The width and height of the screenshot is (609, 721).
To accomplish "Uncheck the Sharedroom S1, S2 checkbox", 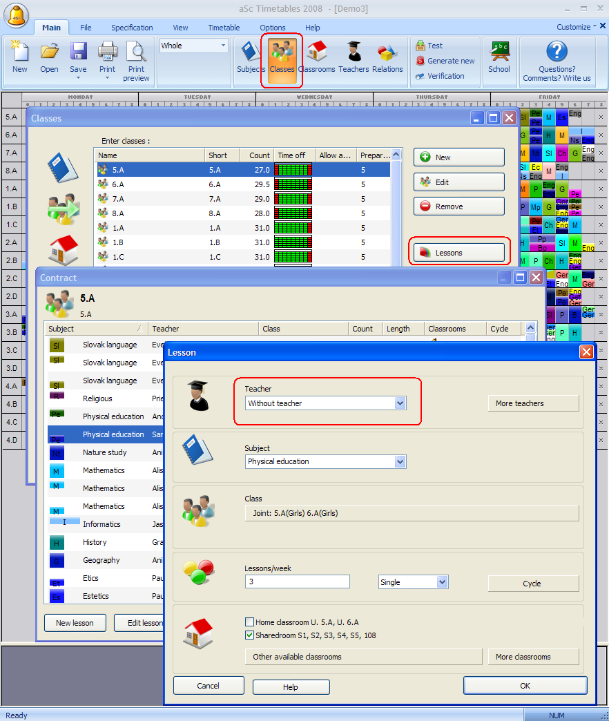I will pos(250,635).
